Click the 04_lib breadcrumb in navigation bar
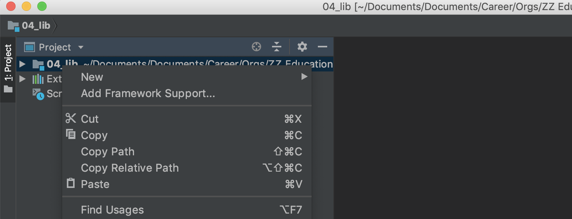The width and height of the screenshot is (572, 219). coord(30,26)
